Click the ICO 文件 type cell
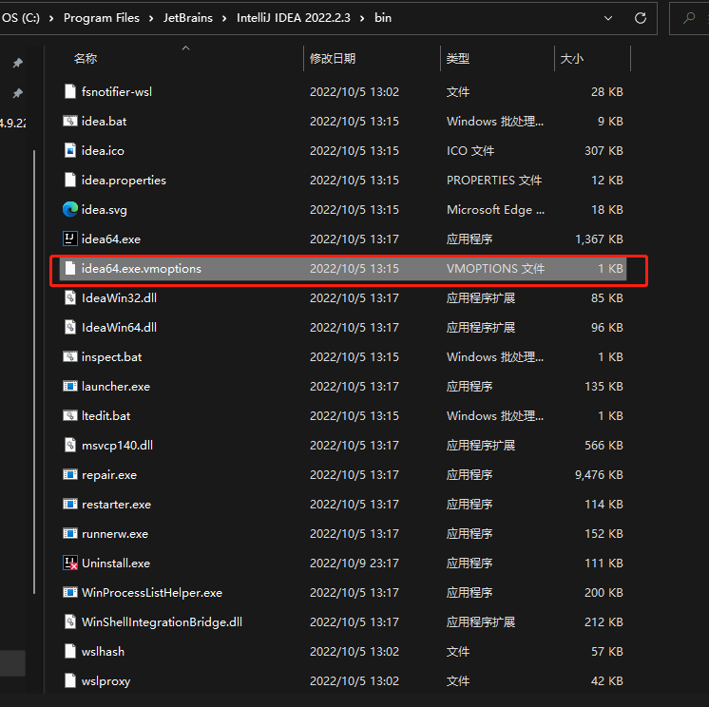The width and height of the screenshot is (709, 707). click(470, 150)
